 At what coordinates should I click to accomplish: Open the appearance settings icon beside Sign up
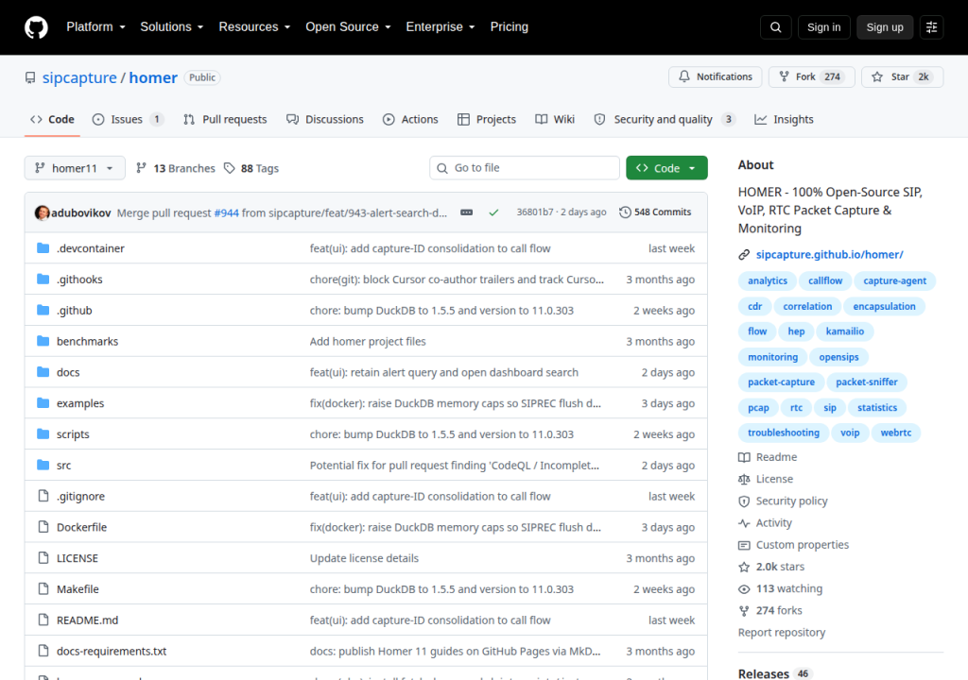(x=931, y=27)
